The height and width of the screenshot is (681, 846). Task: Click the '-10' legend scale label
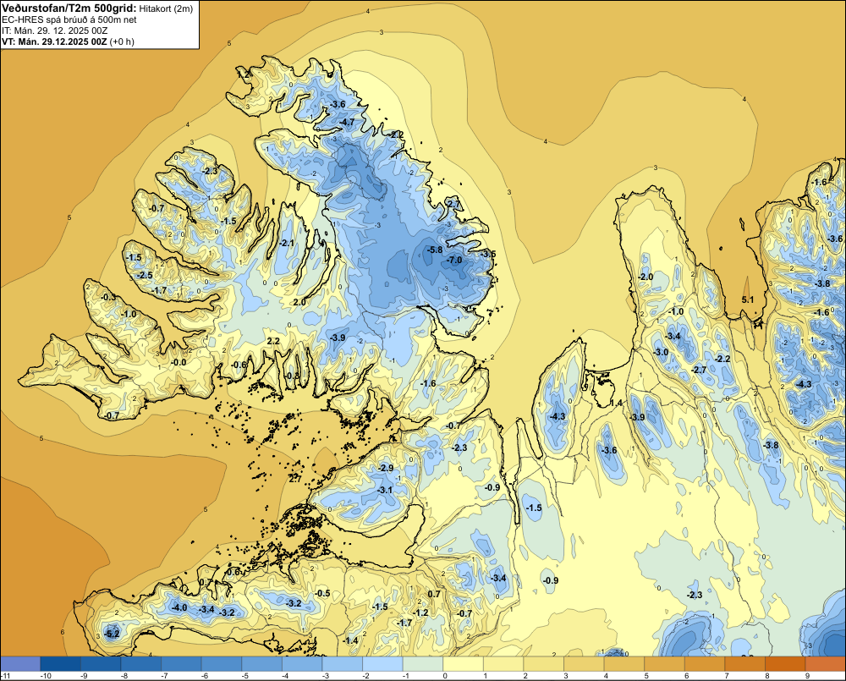tap(46, 676)
